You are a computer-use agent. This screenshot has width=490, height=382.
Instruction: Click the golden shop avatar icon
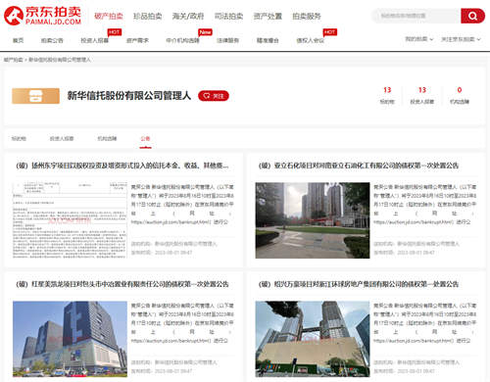pyautogui.click(x=35, y=96)
